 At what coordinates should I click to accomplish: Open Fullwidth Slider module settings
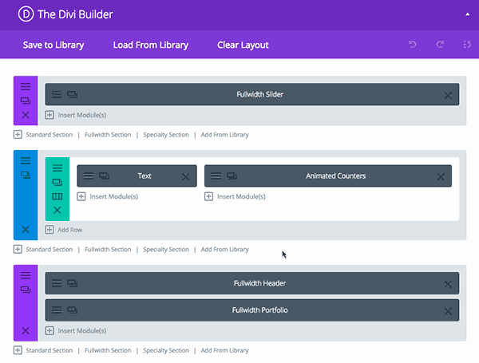point(57,95)
